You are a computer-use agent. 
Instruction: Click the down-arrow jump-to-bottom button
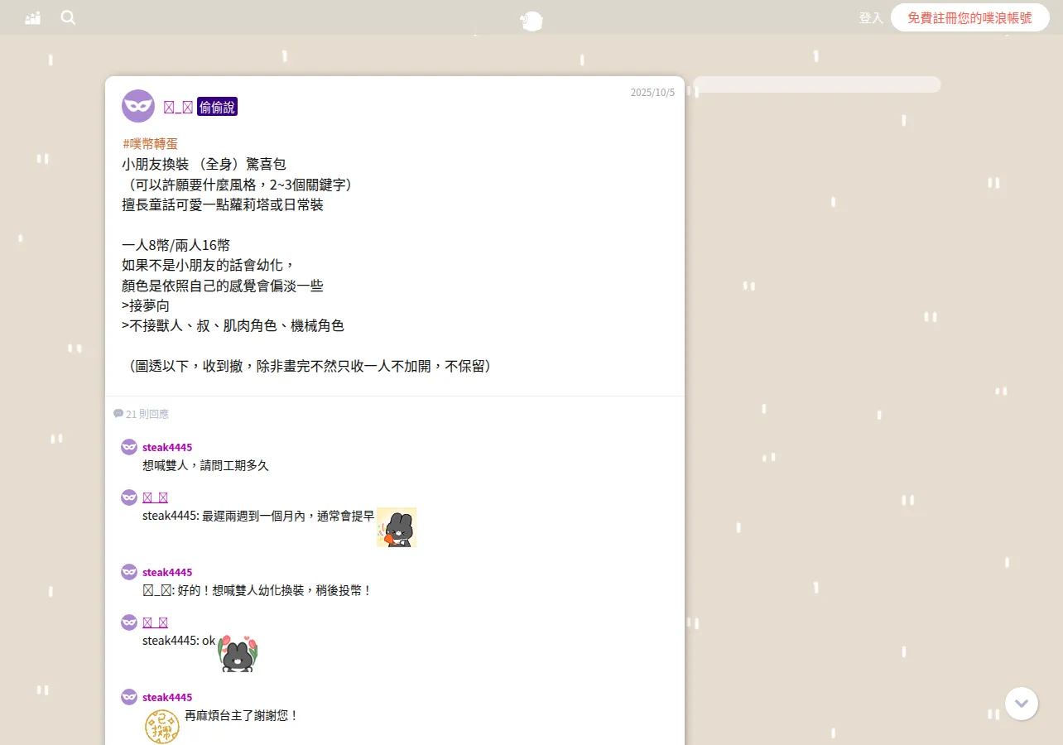[x=1022, y=704]
